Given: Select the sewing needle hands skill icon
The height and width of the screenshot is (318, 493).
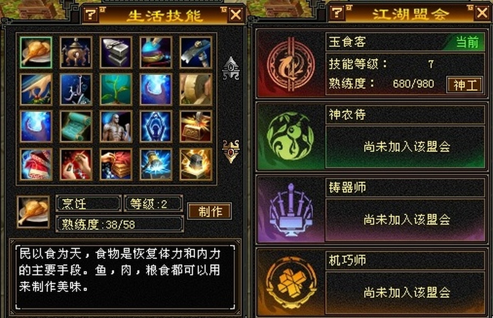Looking at the screenshot, I should point(76,164).
